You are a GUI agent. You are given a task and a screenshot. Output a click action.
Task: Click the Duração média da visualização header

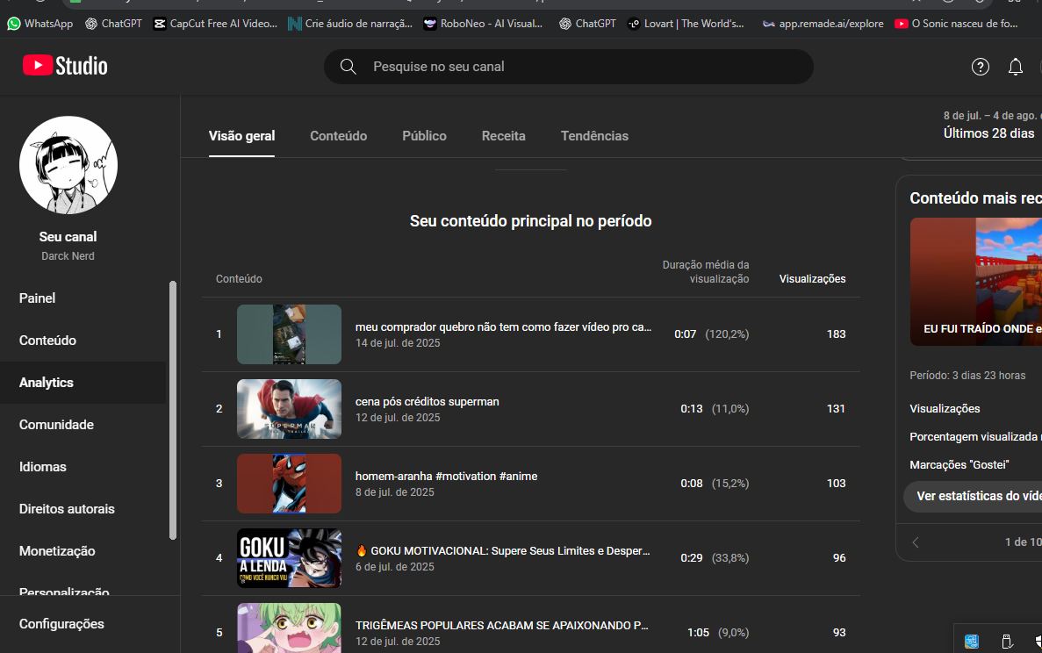(705, 272)
